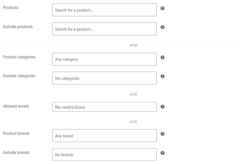Click the 'Product categories' text label
Viewport: 240px width, 164px height.
click(19, 57)
